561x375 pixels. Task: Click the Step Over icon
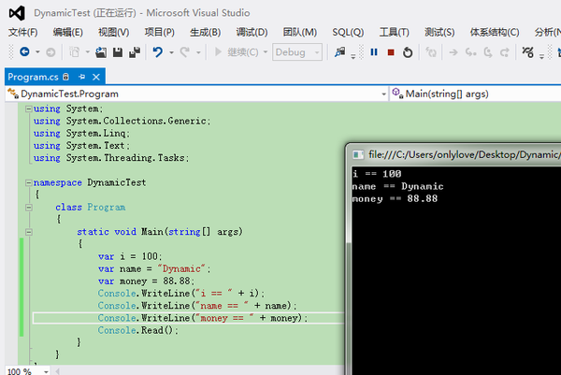(x=488, y=52)
